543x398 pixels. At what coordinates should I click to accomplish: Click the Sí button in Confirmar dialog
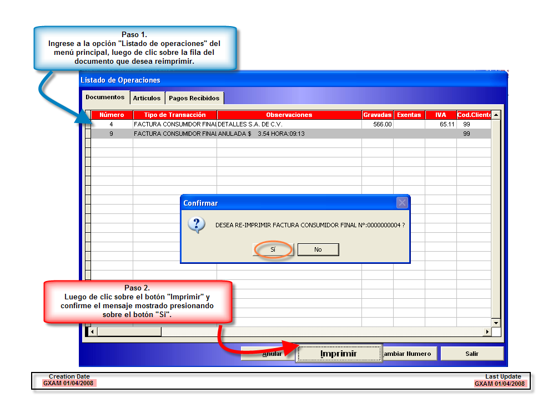tap(273, 249)
